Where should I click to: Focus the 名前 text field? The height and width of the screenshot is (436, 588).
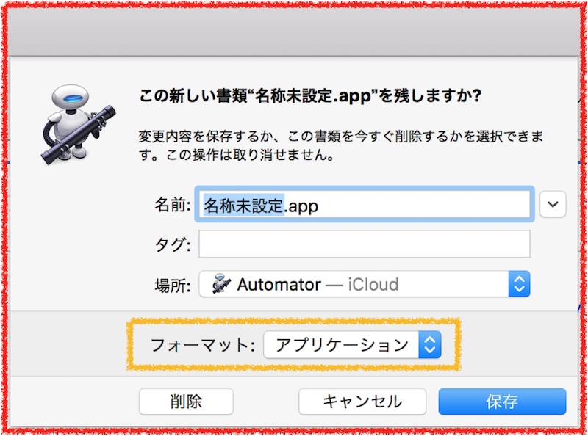(x=364, y=204)
